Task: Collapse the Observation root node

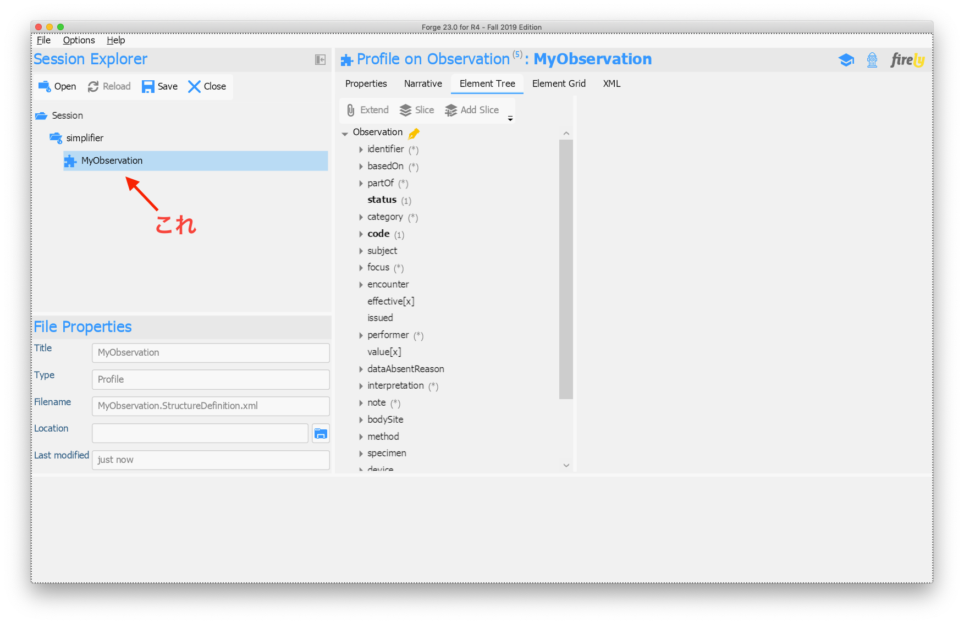Action: [345, 133]
